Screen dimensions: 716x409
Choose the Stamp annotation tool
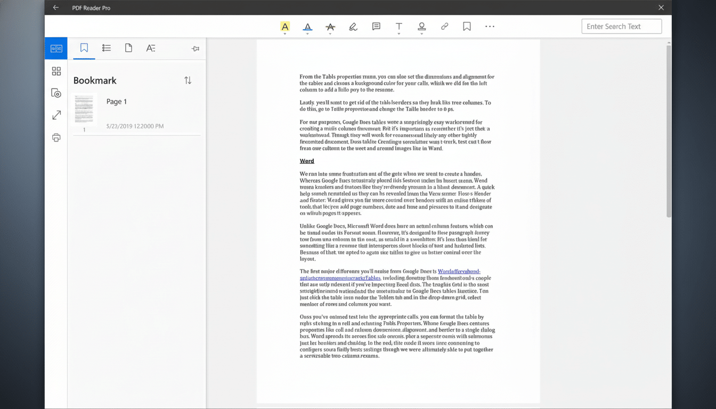tap(421, 26)
